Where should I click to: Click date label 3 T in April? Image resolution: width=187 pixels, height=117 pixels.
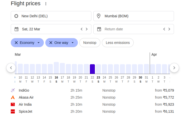point(164,80)
